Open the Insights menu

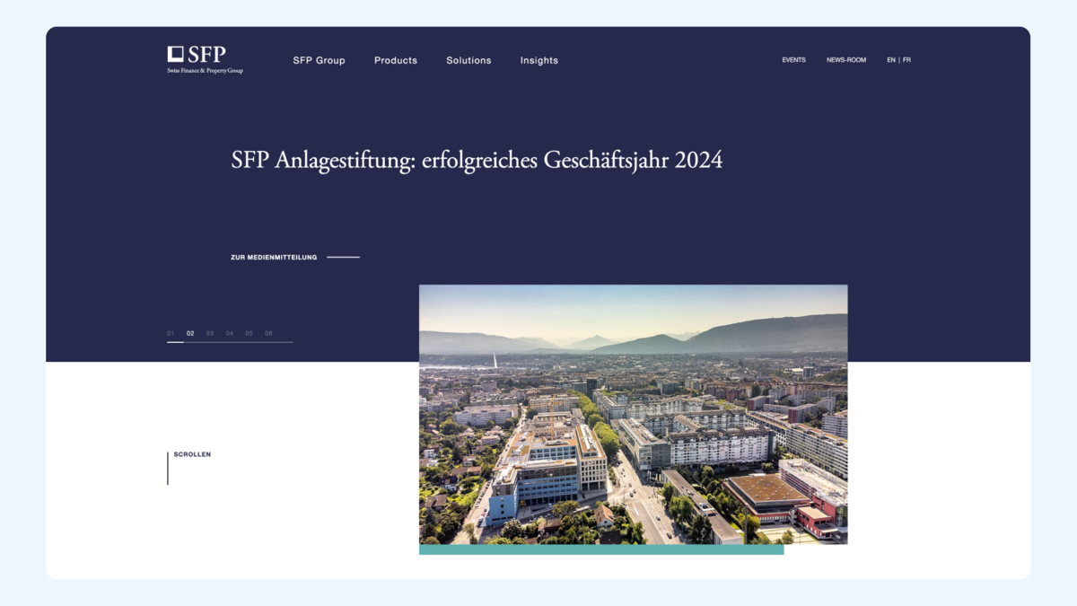click(539, 60)
